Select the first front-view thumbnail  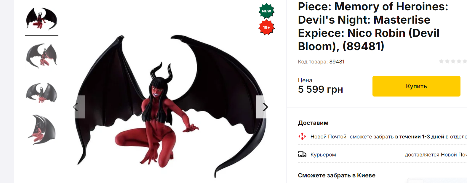[x=41, y=19]
